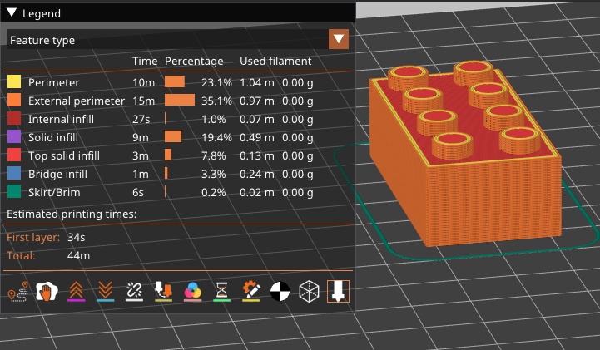This screenshot has height=350, width=600.
Task: Click the 6s Skirt/Brim time
Action: point(138,192)
